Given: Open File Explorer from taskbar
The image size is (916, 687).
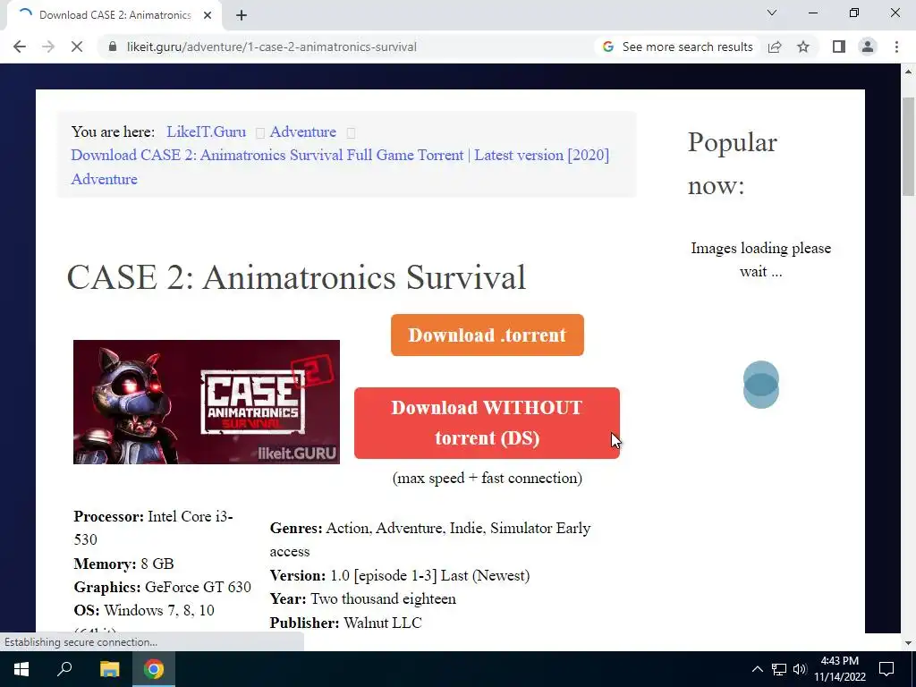Looking at the screenshot, I should pyautogui.click(x=109, y=669).
